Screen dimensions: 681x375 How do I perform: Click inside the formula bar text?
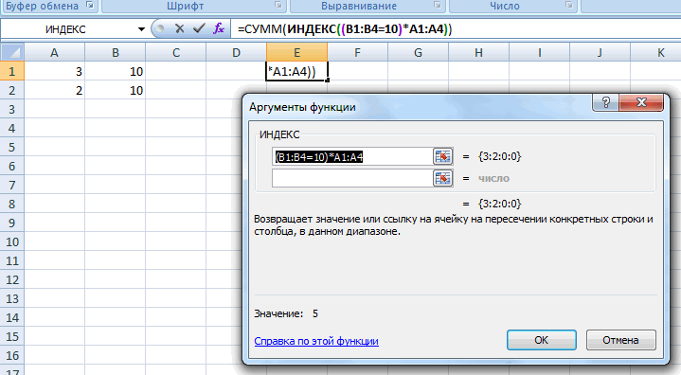[x=345, y=29]
